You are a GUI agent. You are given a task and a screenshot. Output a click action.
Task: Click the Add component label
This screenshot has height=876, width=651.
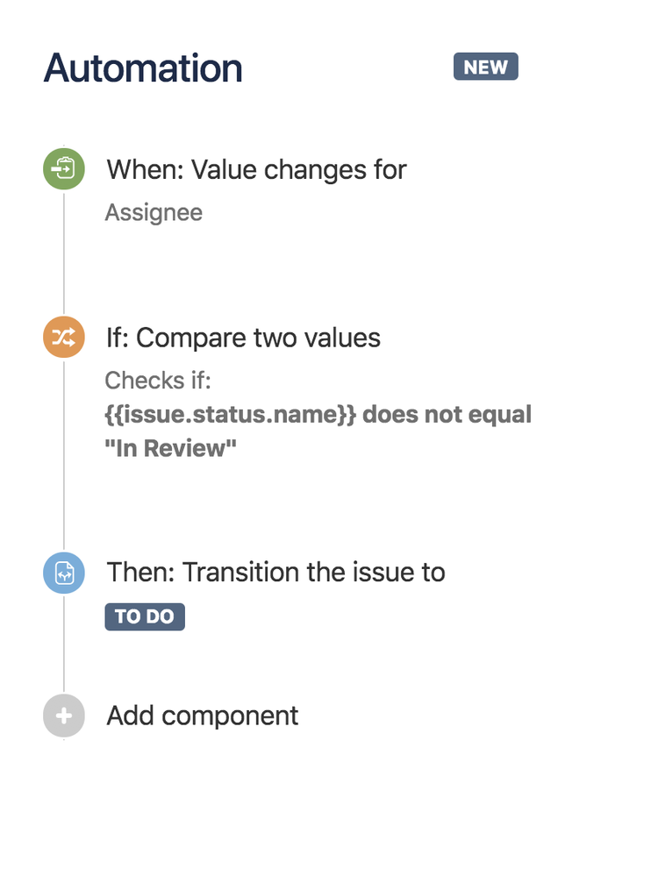click(x=201, y=716)
